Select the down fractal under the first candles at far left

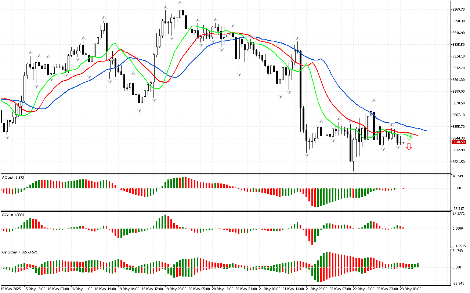pyautogui.click(x=6, y=138)
